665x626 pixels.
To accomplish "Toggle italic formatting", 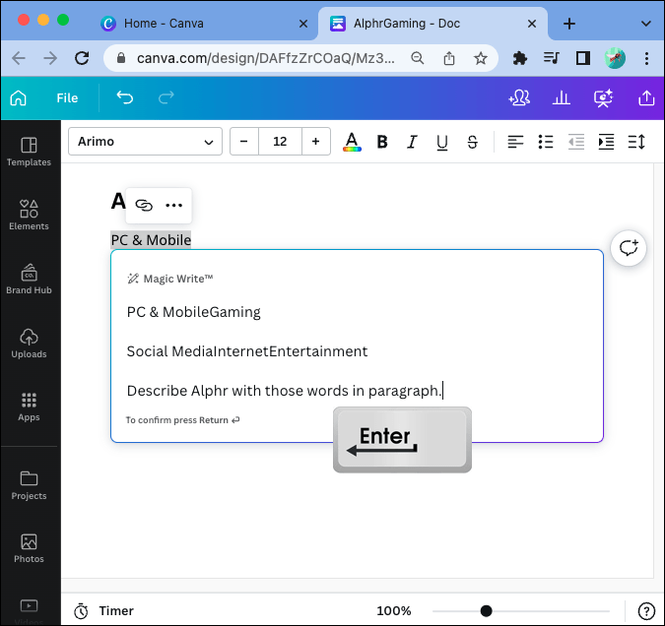I will pyautogui.click(x=412, y=142).
